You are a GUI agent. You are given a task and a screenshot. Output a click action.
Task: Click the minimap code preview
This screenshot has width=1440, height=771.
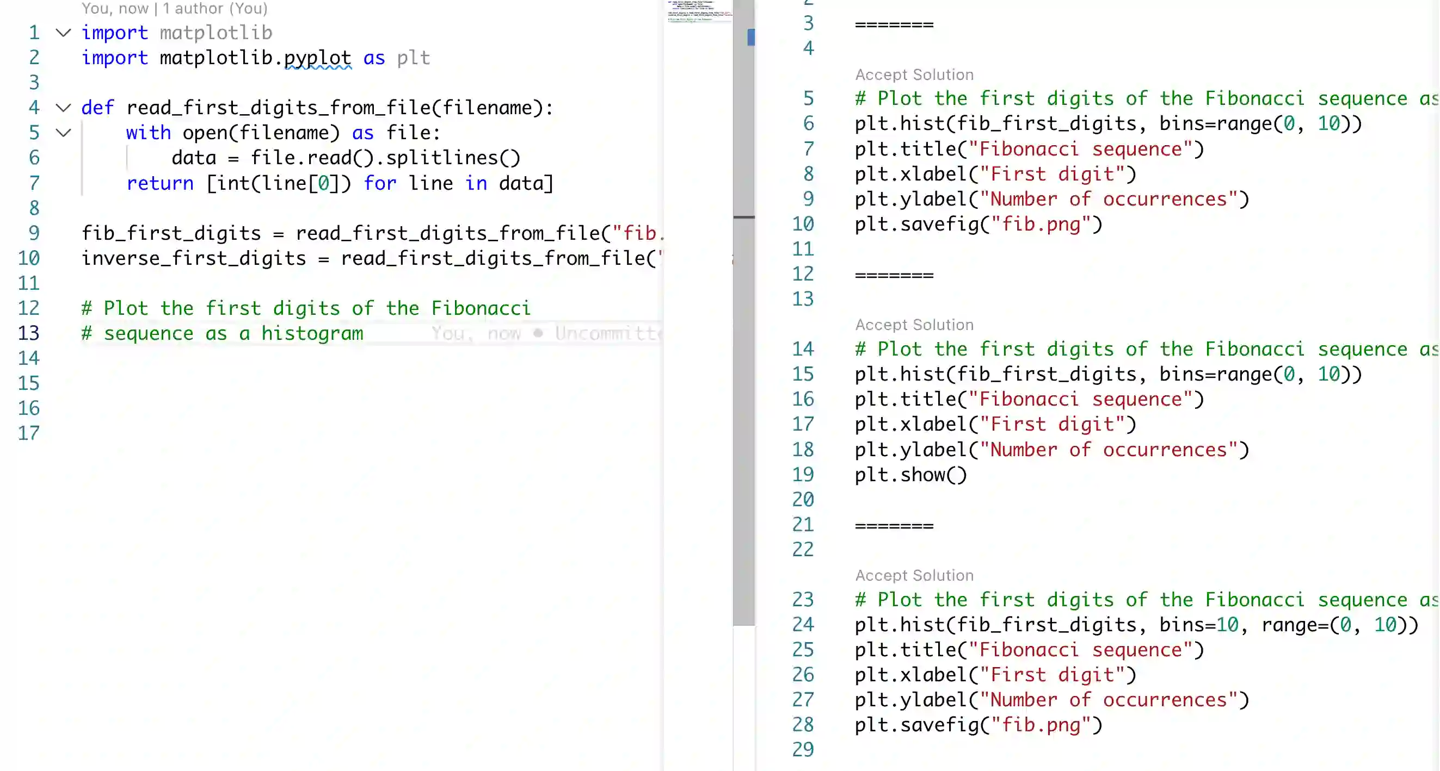pyautogui.click(x=699, y=11)
